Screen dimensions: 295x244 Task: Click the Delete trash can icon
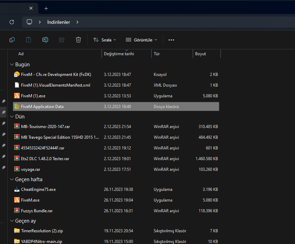point(78,40)
